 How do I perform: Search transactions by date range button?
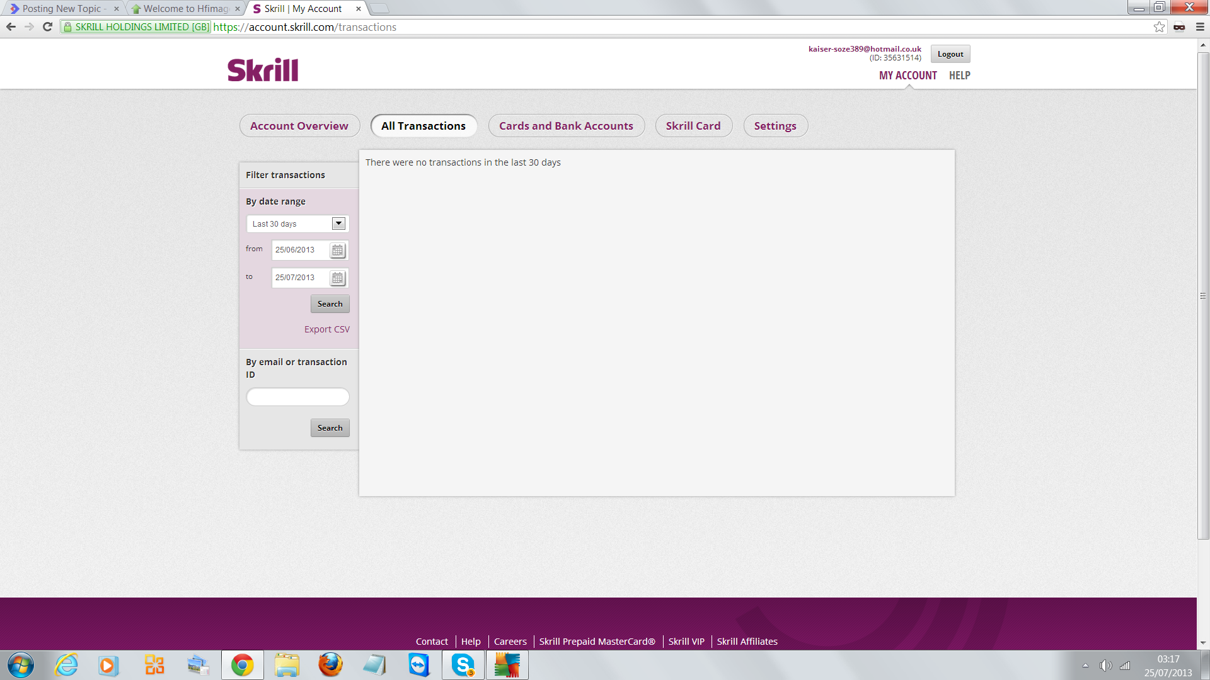tap(330, 304)
